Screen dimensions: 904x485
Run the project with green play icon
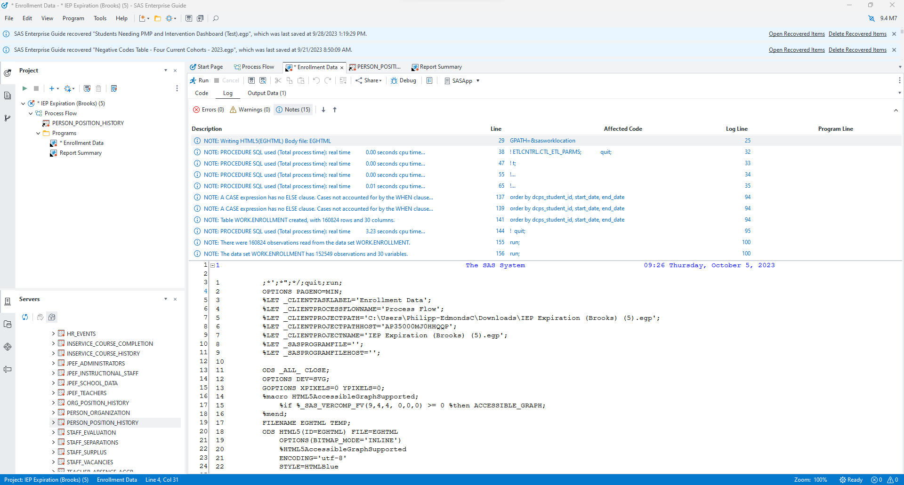click(24, 88)
